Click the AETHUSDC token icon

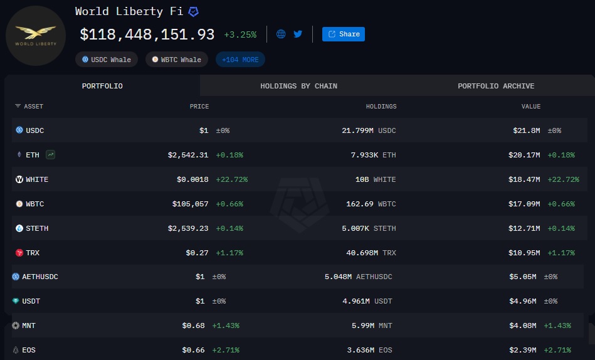click(x=16, y=277)
